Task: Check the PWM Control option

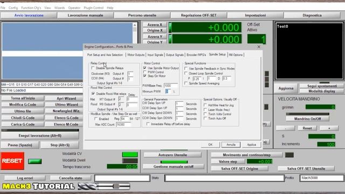Action: click(x=145, y=72)
